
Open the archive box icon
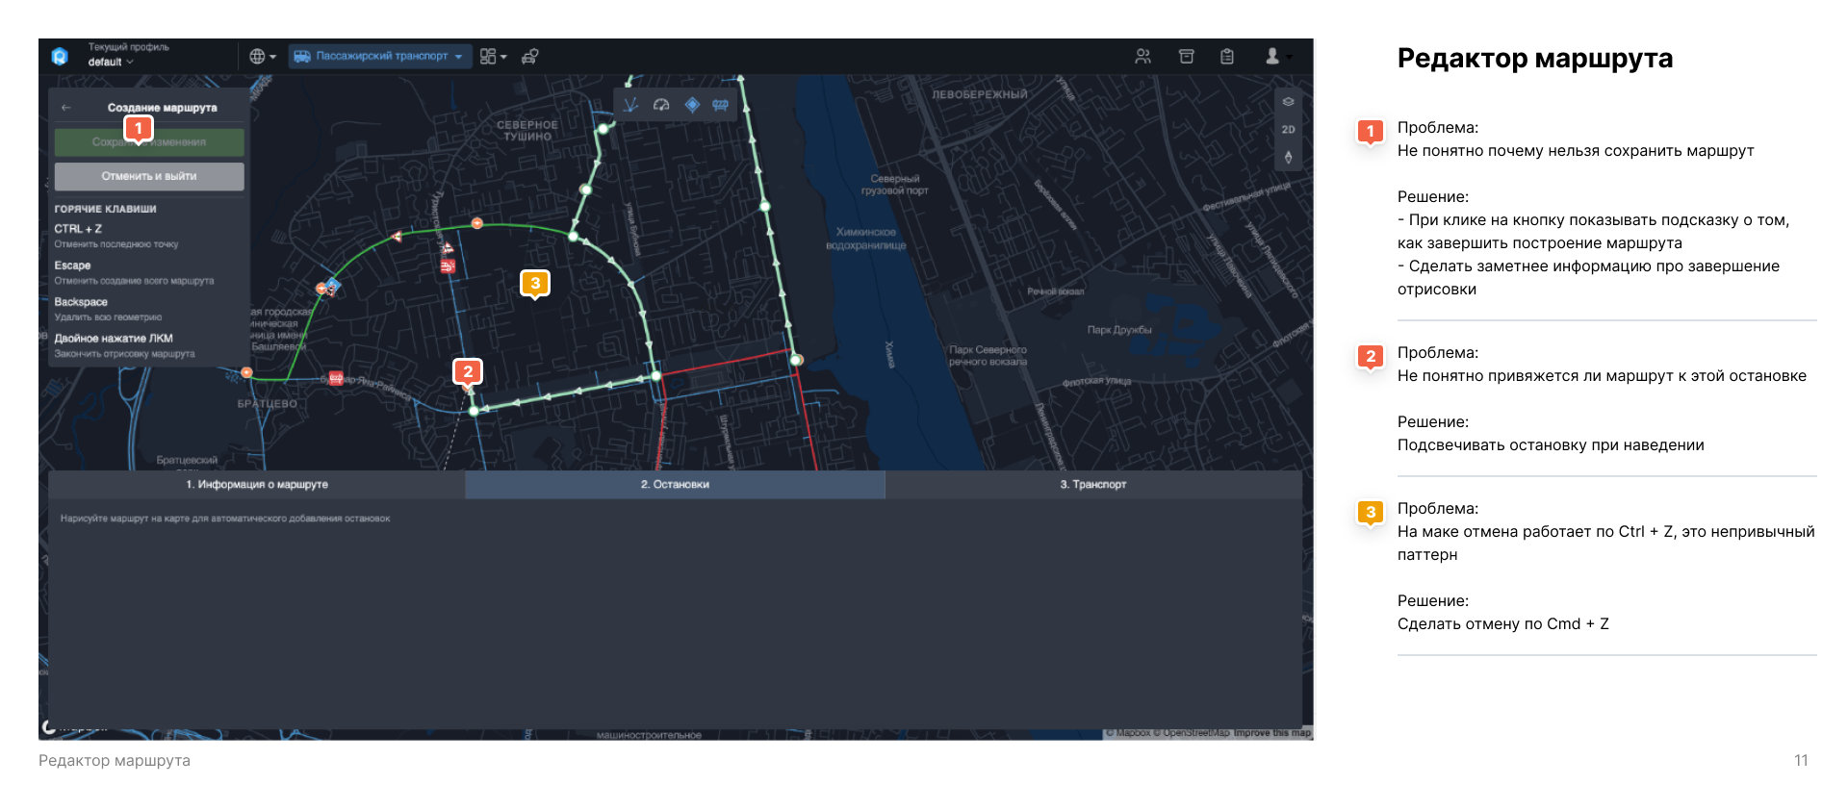click(1186, 57)
